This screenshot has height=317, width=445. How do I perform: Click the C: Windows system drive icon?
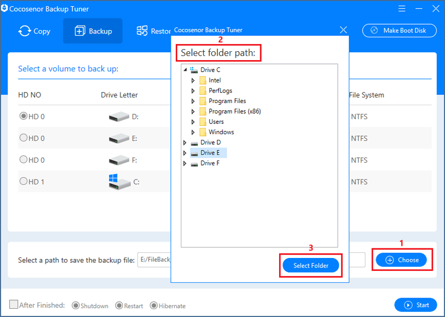(x=119, y=182)
